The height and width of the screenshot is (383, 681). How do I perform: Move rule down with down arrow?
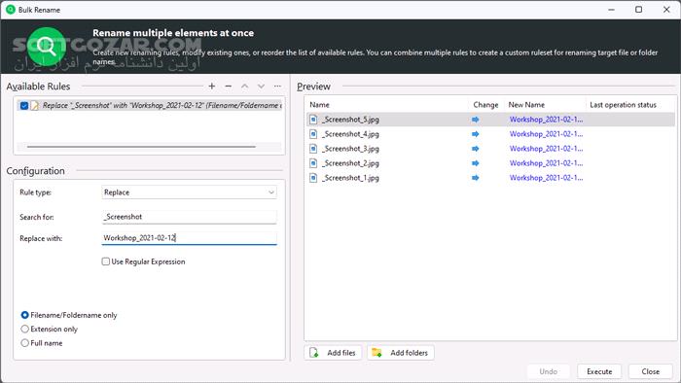261,86
